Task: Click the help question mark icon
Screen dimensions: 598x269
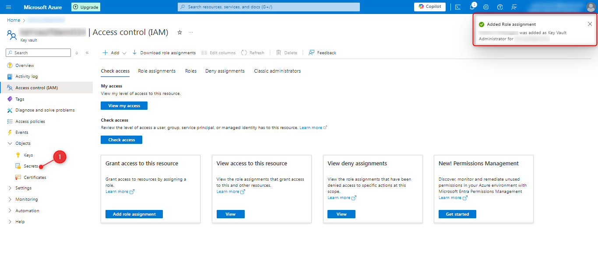Action: tap(500, 7)
